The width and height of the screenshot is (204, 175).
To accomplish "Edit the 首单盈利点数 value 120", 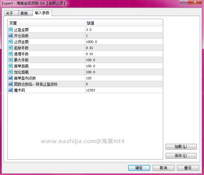I will 124,78.
